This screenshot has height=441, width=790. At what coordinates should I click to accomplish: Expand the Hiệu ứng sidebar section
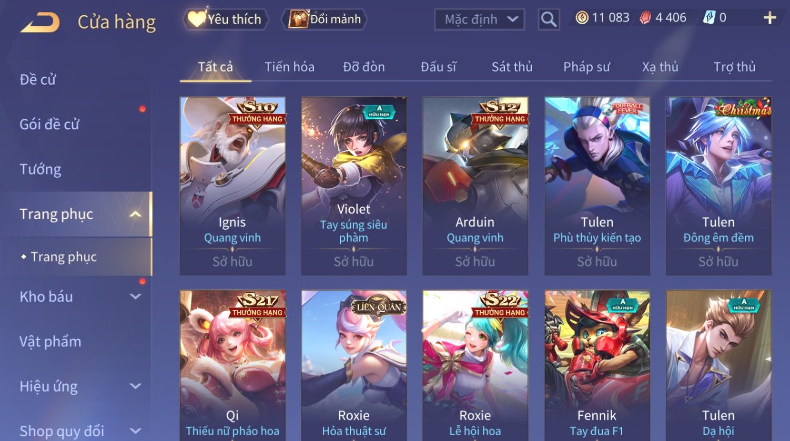(x=135, y=386)
